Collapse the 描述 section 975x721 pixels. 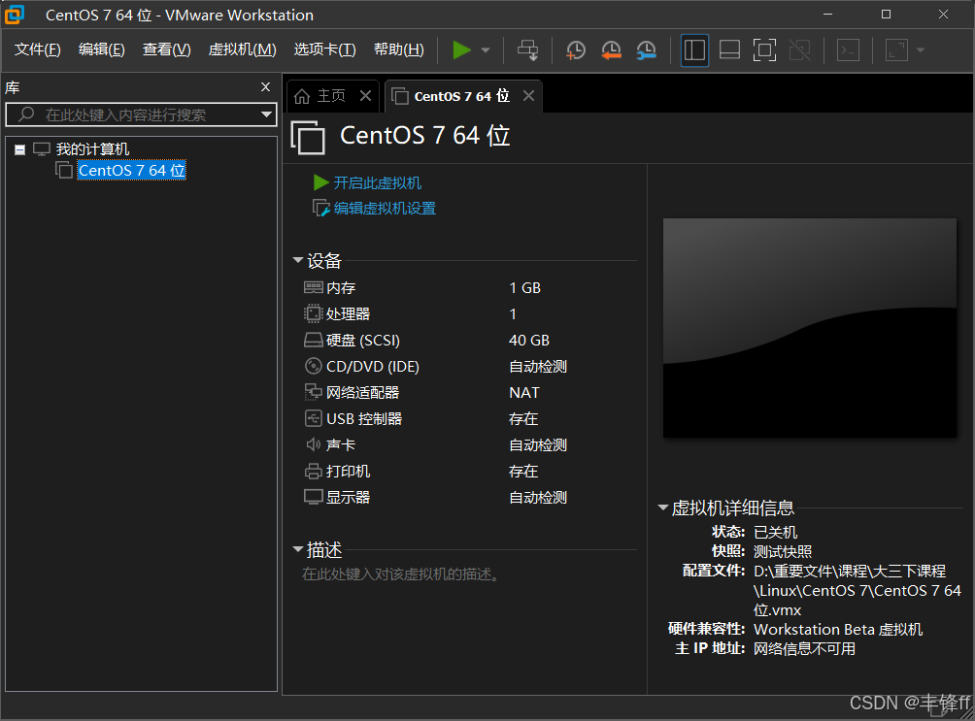[298, 549]
